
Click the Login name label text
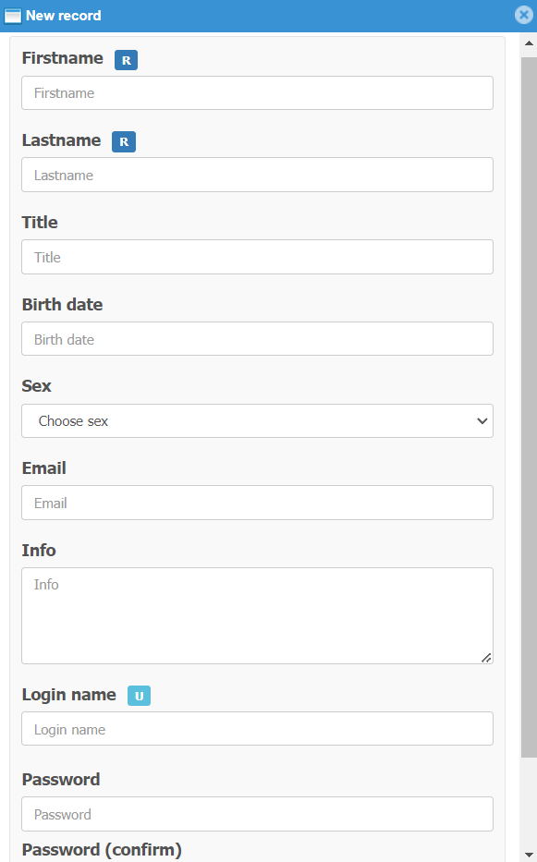(x=69, y=695)
